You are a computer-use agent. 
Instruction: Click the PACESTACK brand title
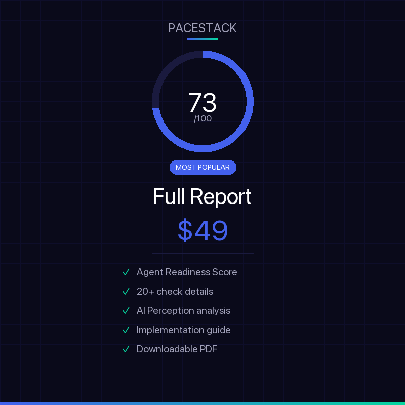[x=202, y=28]
